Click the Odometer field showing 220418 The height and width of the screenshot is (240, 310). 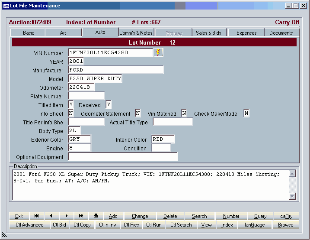click(81, 87)
